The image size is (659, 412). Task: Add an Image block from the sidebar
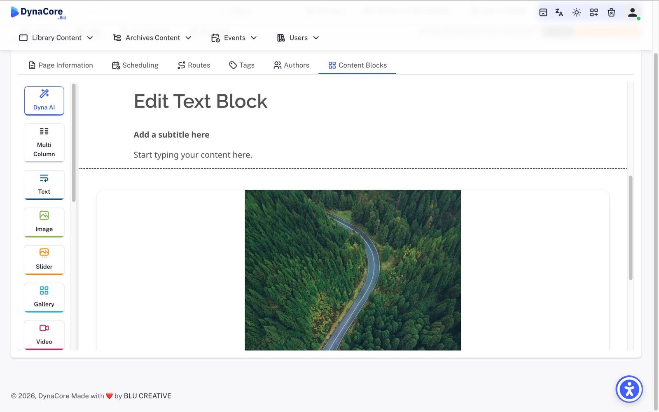point(44,222)
